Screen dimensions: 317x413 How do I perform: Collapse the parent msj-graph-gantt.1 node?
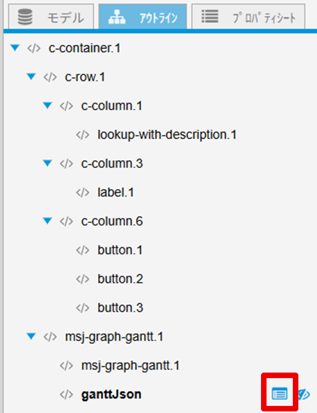(x=31, y=336)
